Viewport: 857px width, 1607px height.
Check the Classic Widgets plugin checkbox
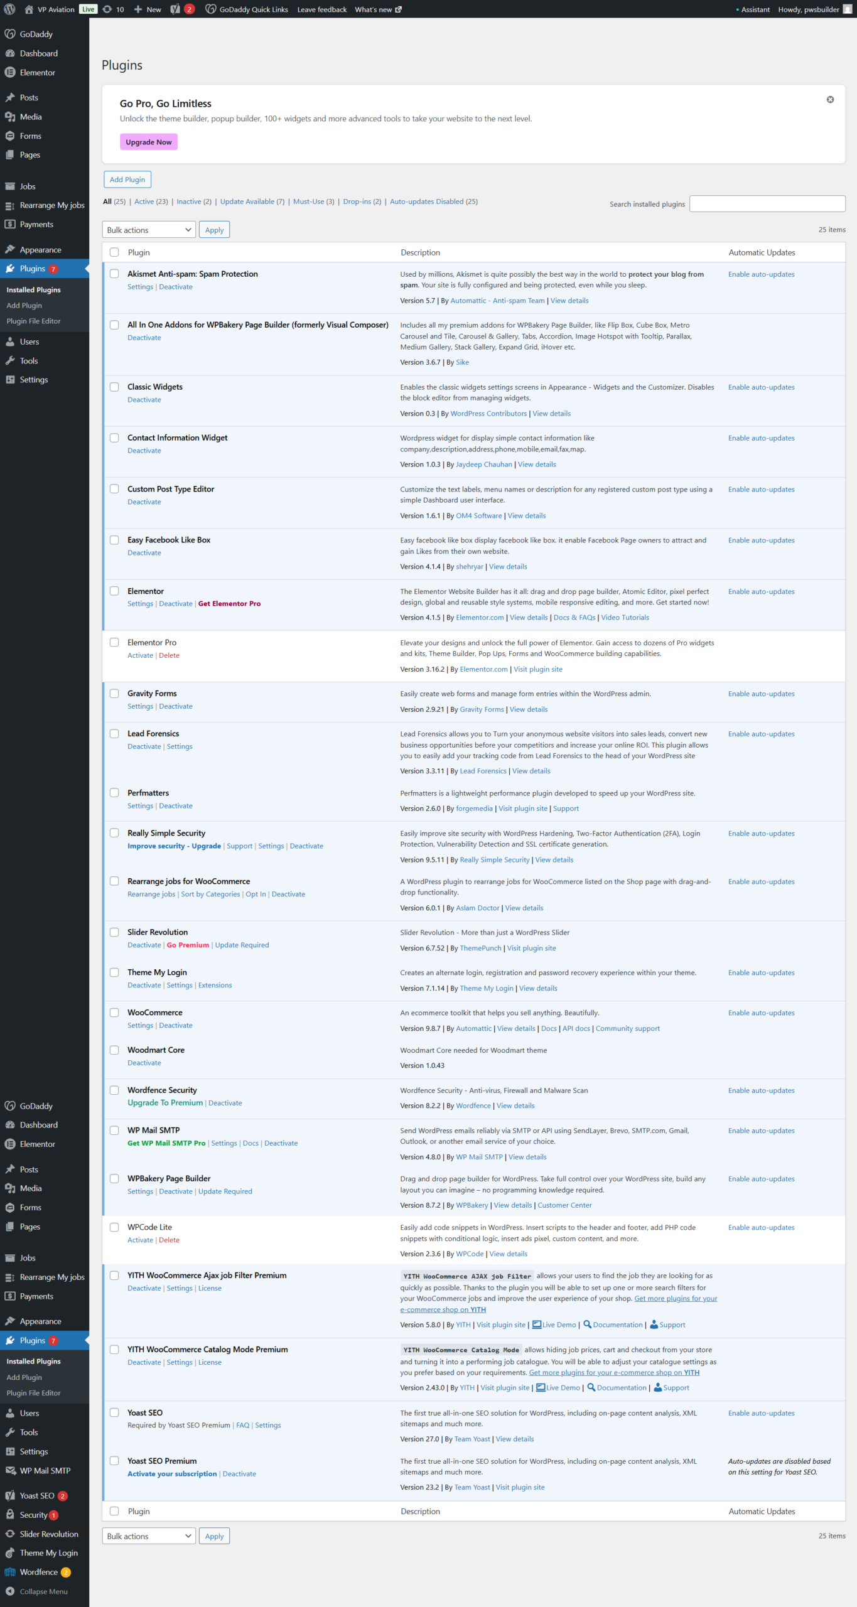coord(114,387)
